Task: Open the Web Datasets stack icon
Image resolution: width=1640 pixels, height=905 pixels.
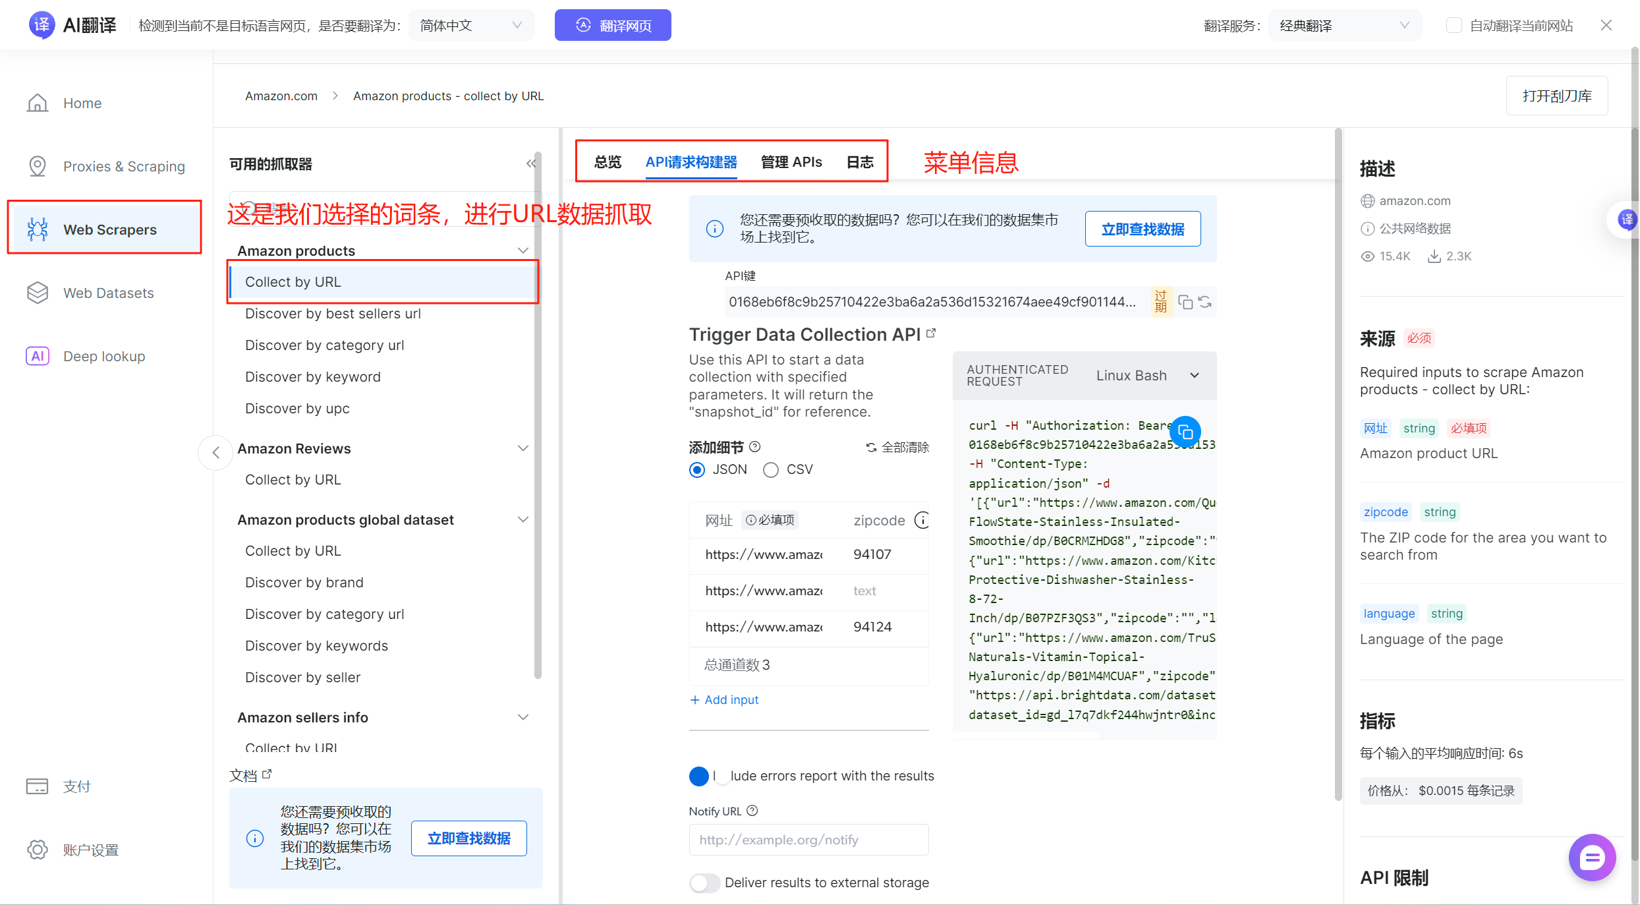Action: pos(38,293)
